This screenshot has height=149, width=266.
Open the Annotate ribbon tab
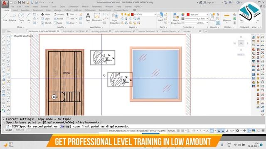point(25,10)
